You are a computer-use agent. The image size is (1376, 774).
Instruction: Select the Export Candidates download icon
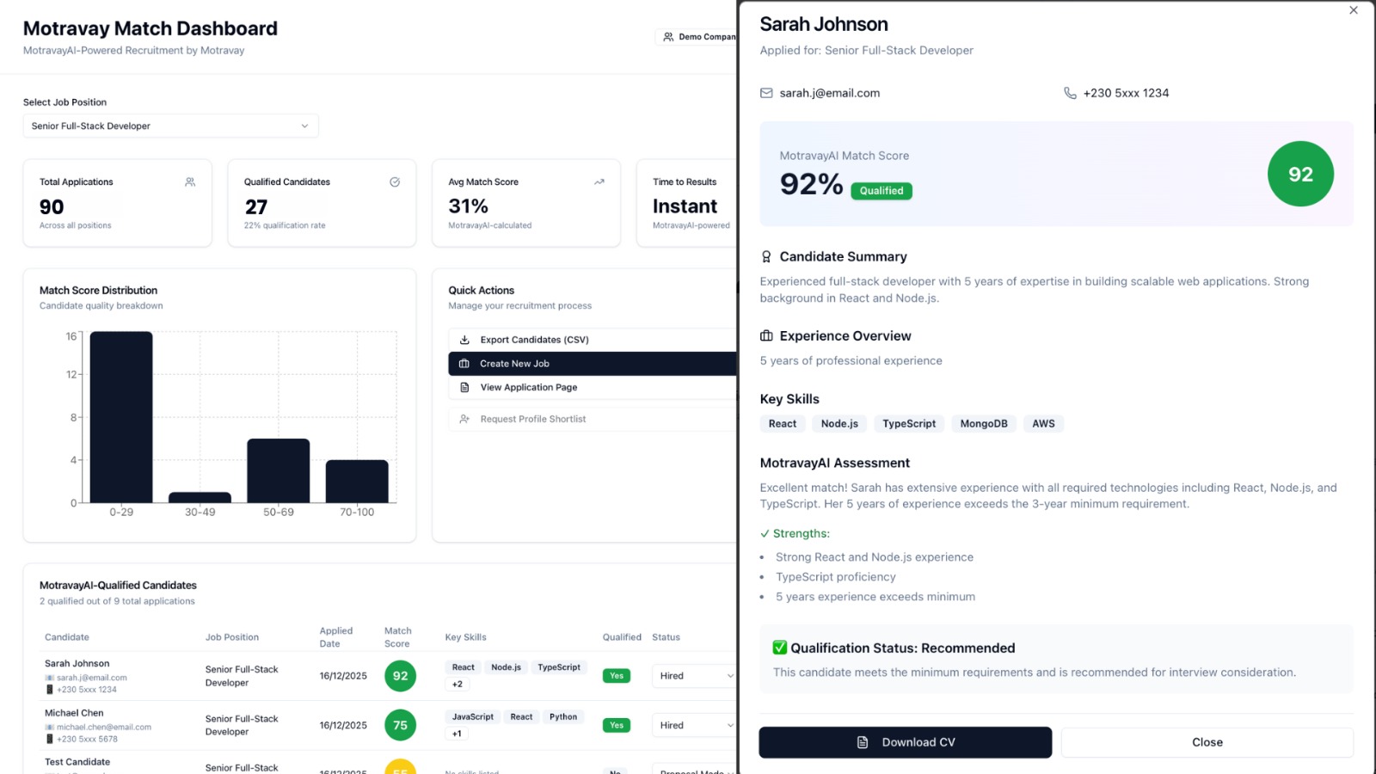[464, 339]
